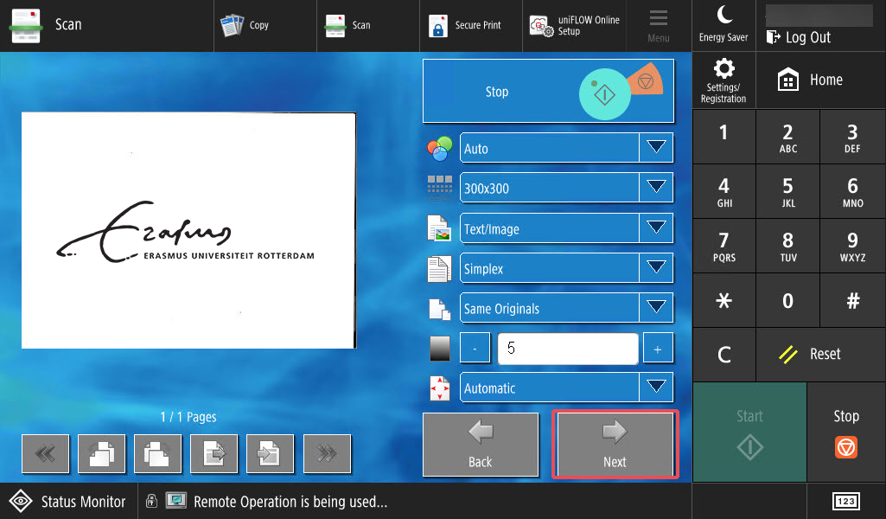Viewport: 886px width, 519px height.
Task: Jump to first page with double-left arrows
Action: [x=46, y=453]
